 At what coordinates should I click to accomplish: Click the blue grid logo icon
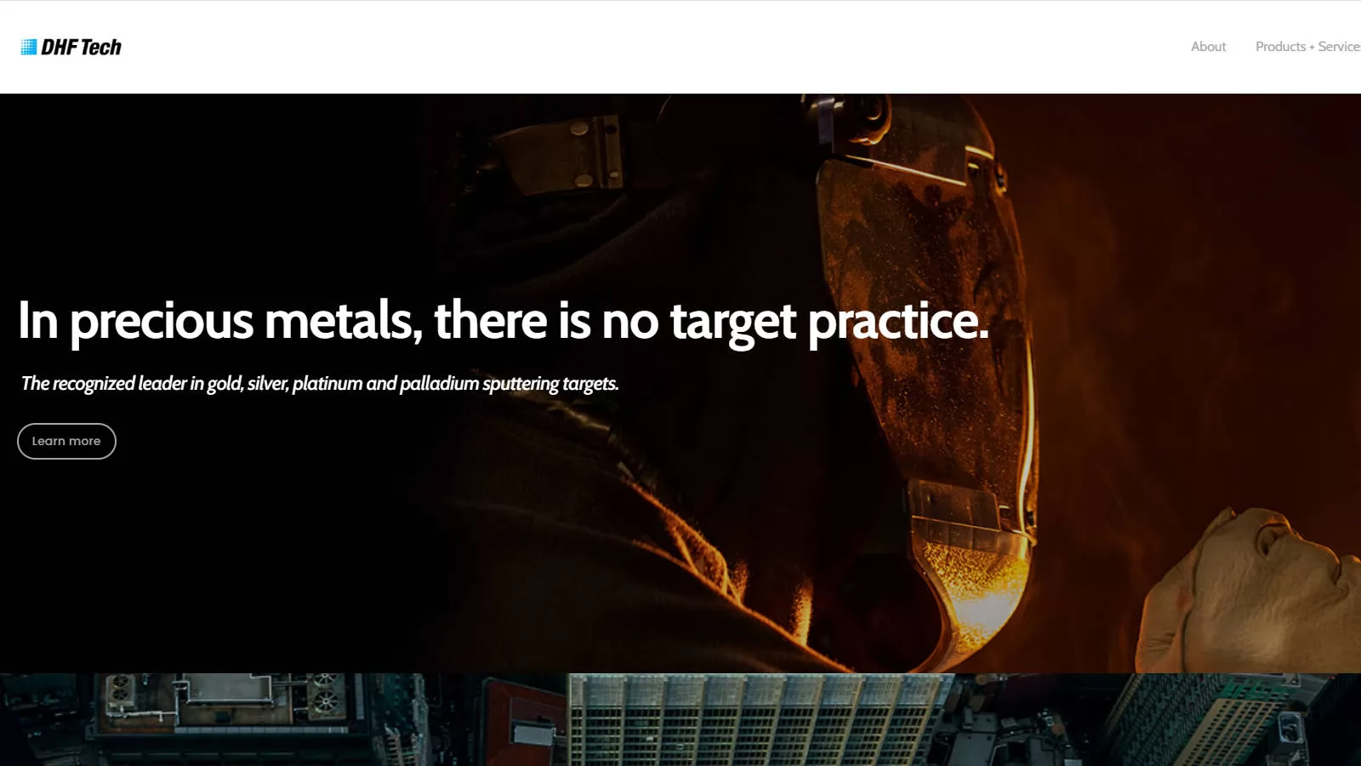[29, 47]
